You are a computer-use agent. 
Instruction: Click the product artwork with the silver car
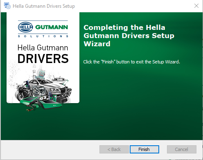[x=44, y=88]
